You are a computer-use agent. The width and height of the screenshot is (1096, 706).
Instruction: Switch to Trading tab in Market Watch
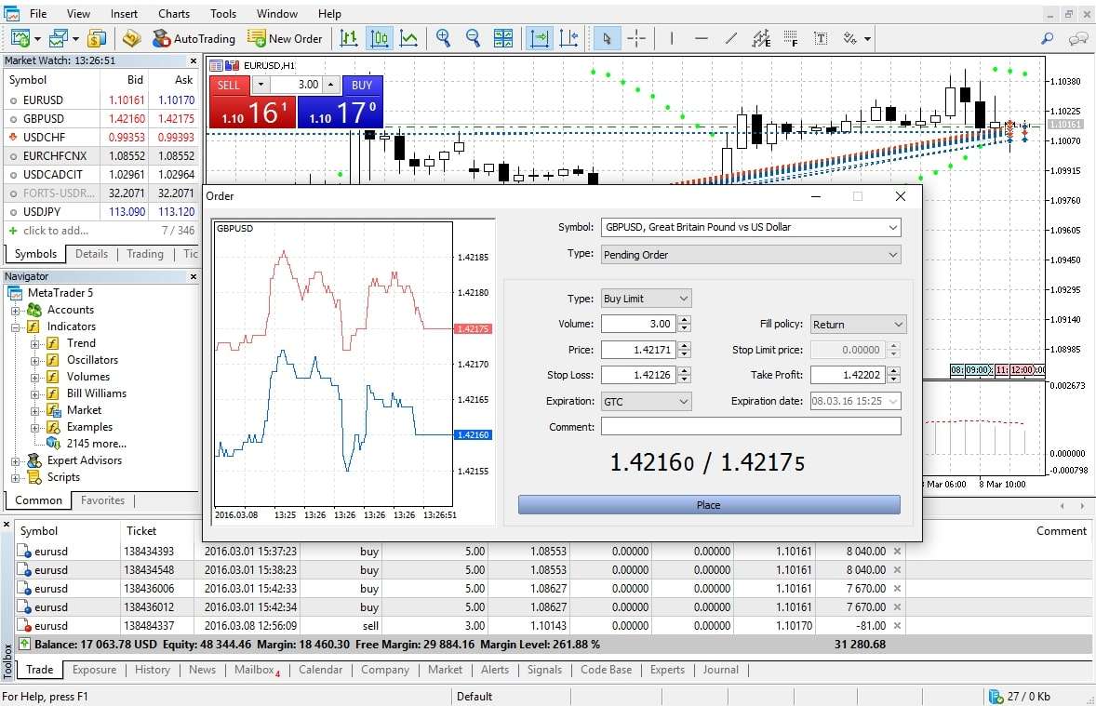coord(145,254)
